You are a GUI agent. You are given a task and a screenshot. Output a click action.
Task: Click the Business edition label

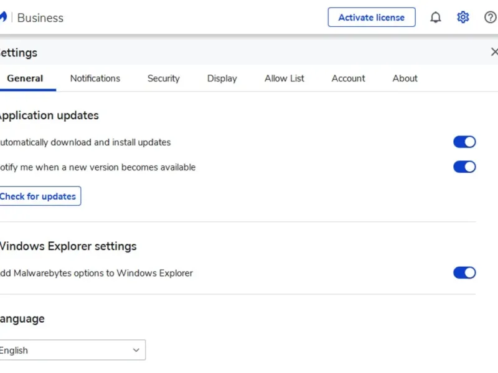pyautogui.click(x=40, y=17)
